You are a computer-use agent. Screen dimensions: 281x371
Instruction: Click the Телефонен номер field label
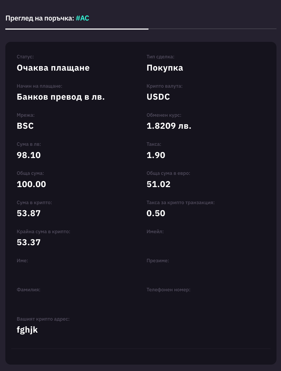168,290
